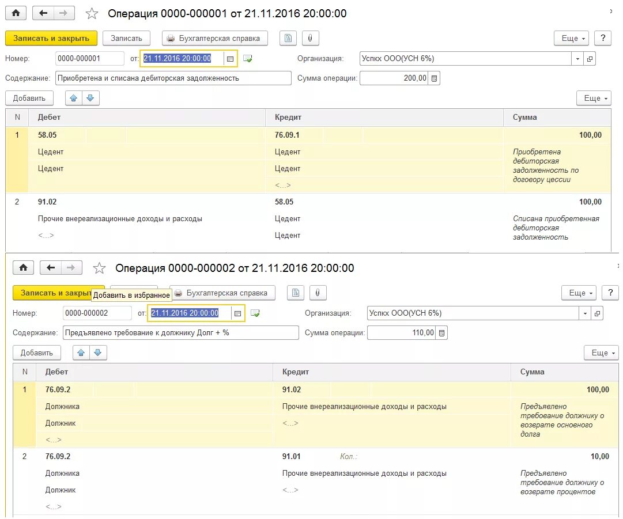Click Записать button in Operation 0000-000001
The height and width of the screenshot is (519, 623).
(x=126, y=38)
